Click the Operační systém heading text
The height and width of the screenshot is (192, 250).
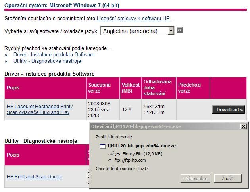(62, 5)
